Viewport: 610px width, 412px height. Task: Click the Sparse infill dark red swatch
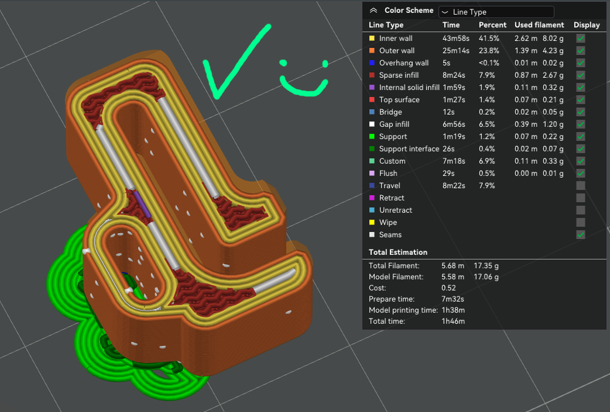[372, 75]
